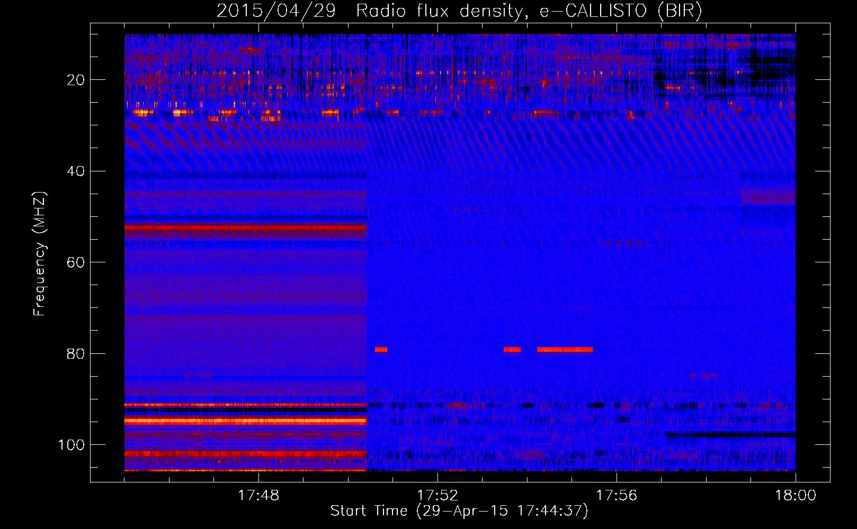Click the plot title '2015/04/29 Radio flux density'
The height and width of the screenshot is (529, 857).
click(x=459, y=11)
